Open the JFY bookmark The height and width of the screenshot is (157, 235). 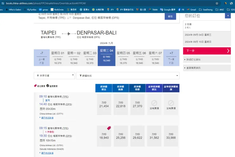[110, 10]
